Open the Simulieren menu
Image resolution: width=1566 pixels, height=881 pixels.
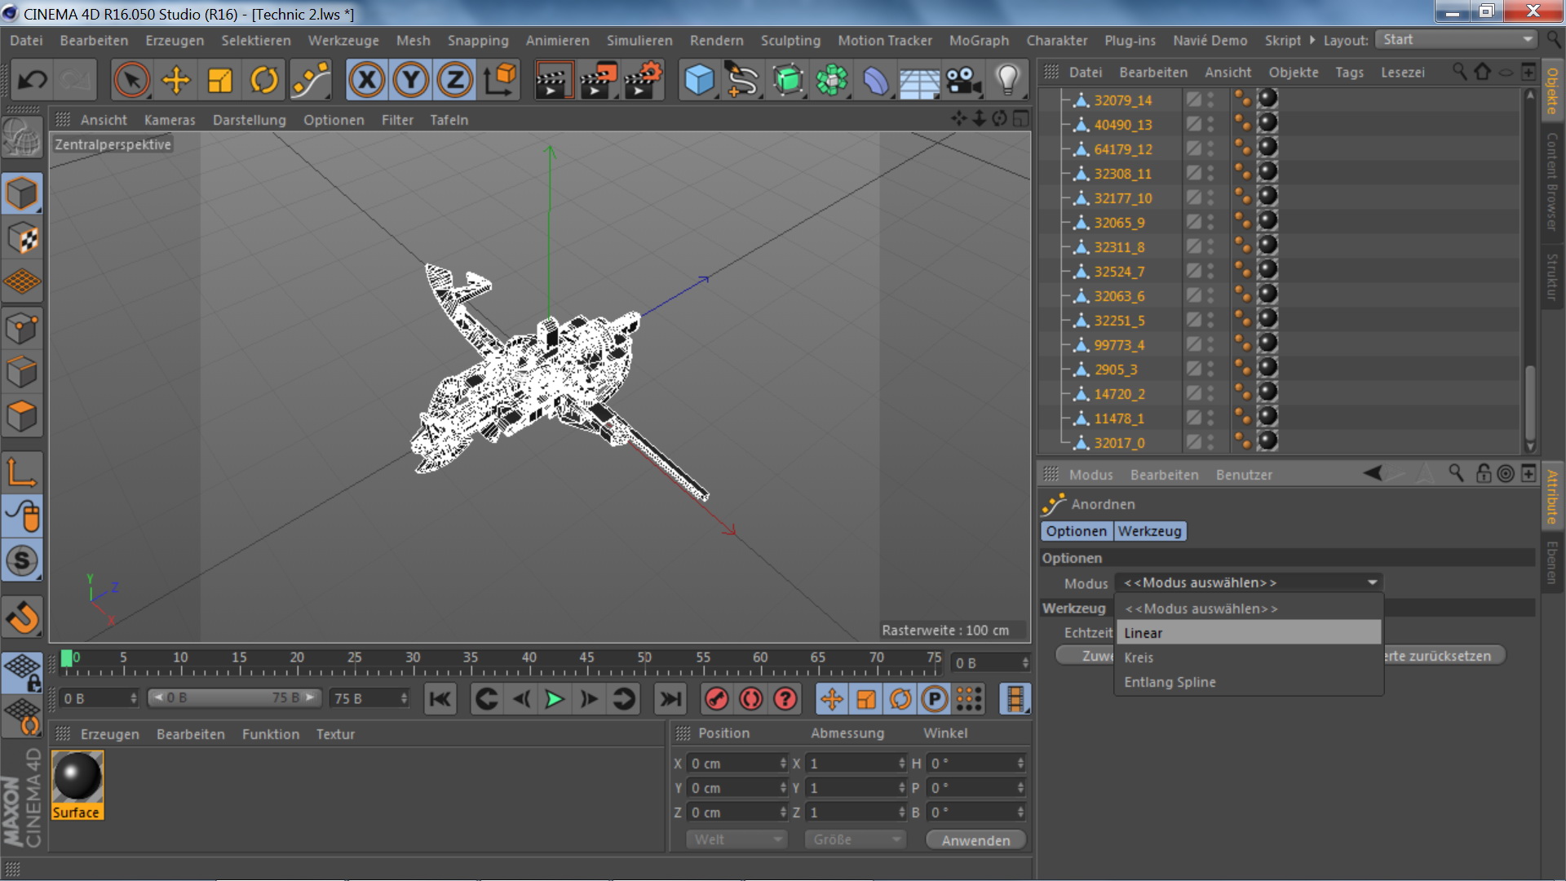click(x=639, y=40)
